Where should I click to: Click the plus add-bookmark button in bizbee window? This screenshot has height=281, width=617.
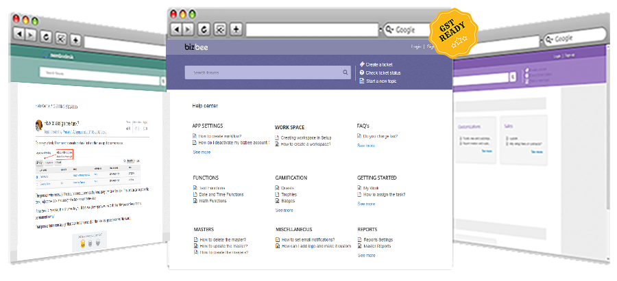236,29
